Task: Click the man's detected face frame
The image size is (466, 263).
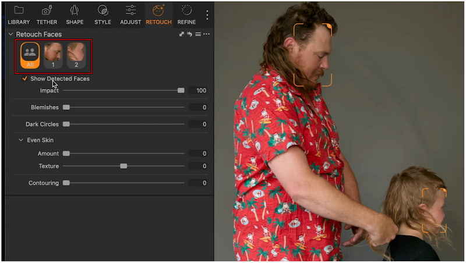Action: 312,55
